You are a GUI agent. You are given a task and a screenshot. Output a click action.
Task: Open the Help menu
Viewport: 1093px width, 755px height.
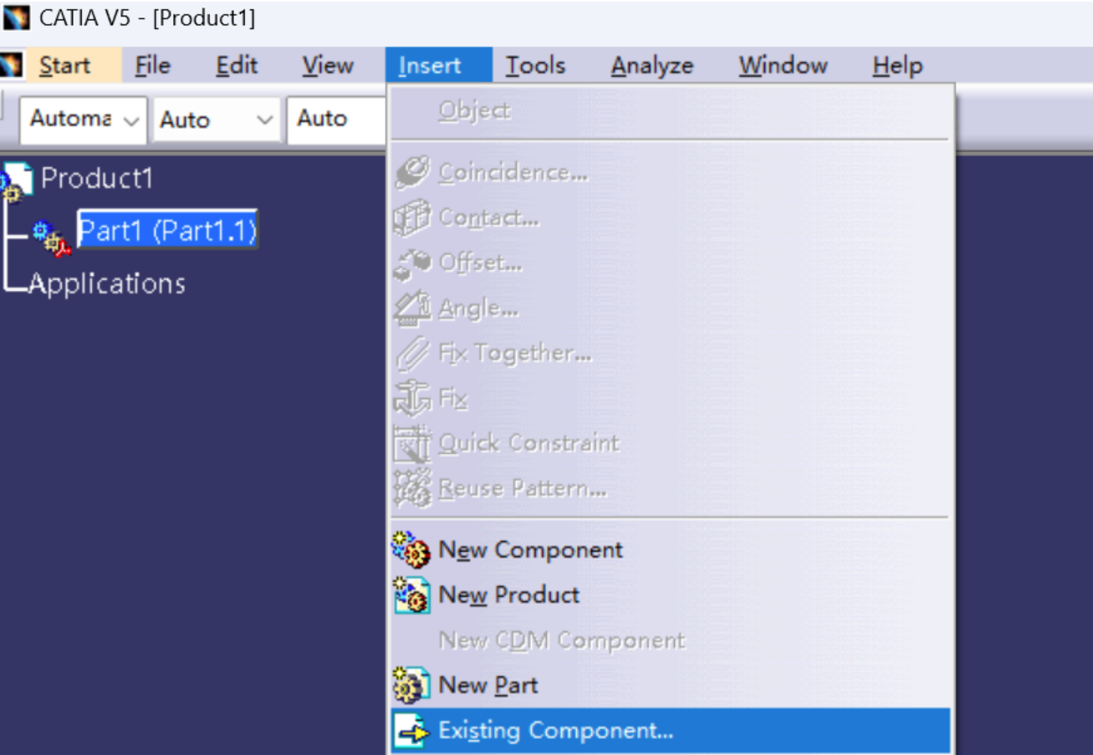[x=897, y=65]
